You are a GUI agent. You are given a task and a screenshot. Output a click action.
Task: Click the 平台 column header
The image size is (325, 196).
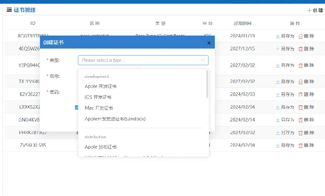pyautogui.click(x=207, y=23)
